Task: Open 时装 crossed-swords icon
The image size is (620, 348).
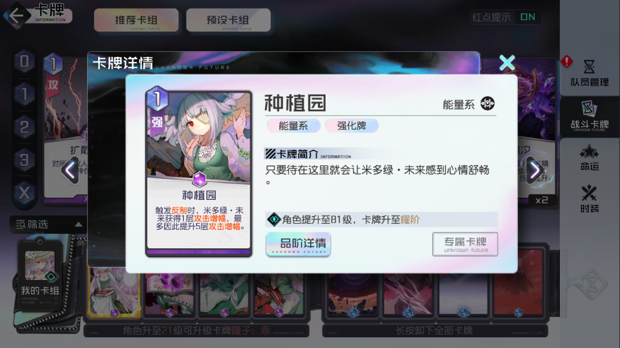Action: 589,199
